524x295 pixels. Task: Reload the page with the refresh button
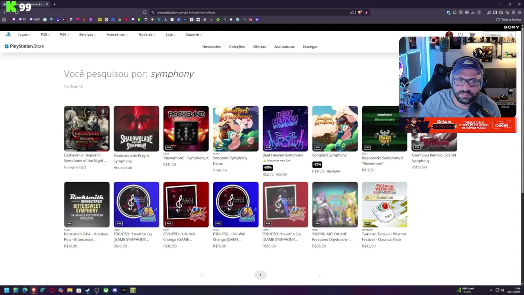[x=16, y=12]
